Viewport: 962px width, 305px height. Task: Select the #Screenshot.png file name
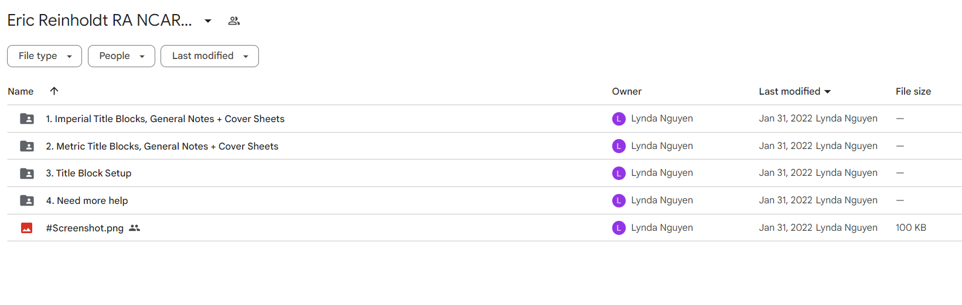click(x=85, y=228)
